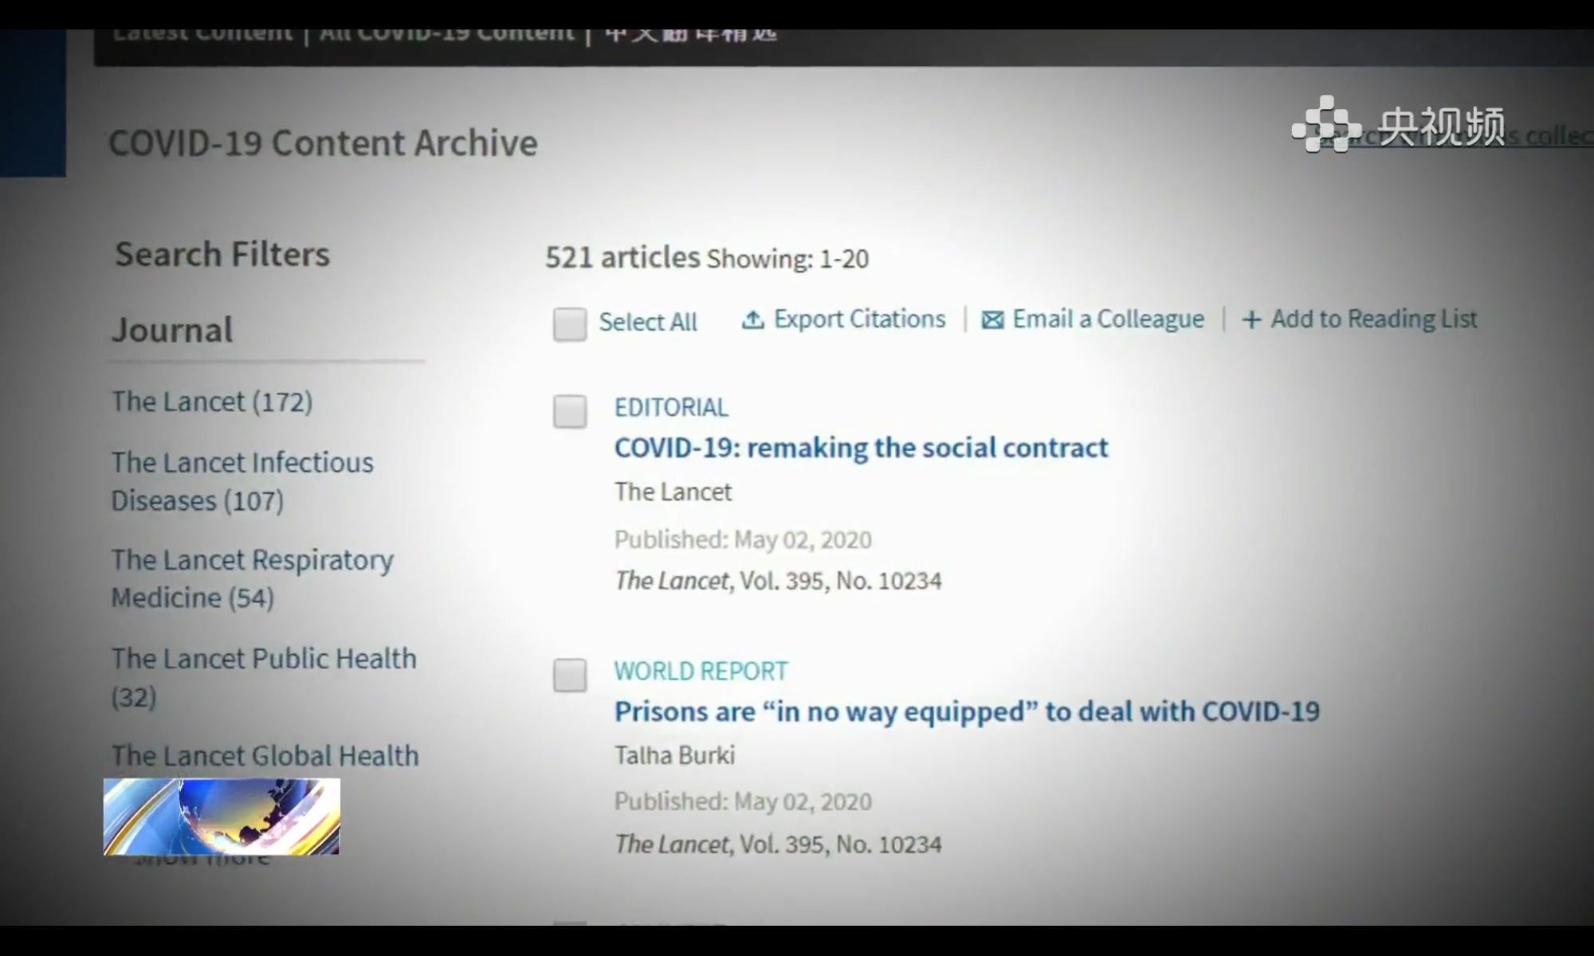The height and width of the screenshot is (956, 1594).
Task: Filter by The Lancet Respiratory Medicine (54)
Action: [x=252, y=579]
